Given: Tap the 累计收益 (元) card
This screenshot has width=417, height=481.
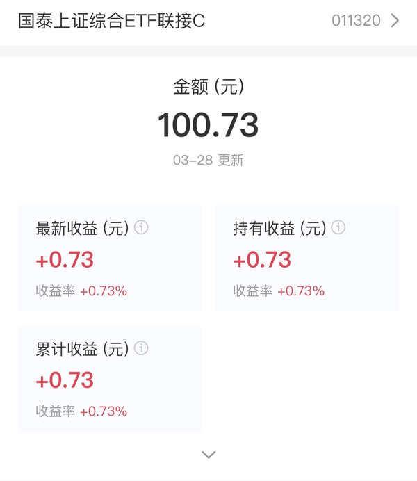Looking at the screenshot, I should [110, 379].
